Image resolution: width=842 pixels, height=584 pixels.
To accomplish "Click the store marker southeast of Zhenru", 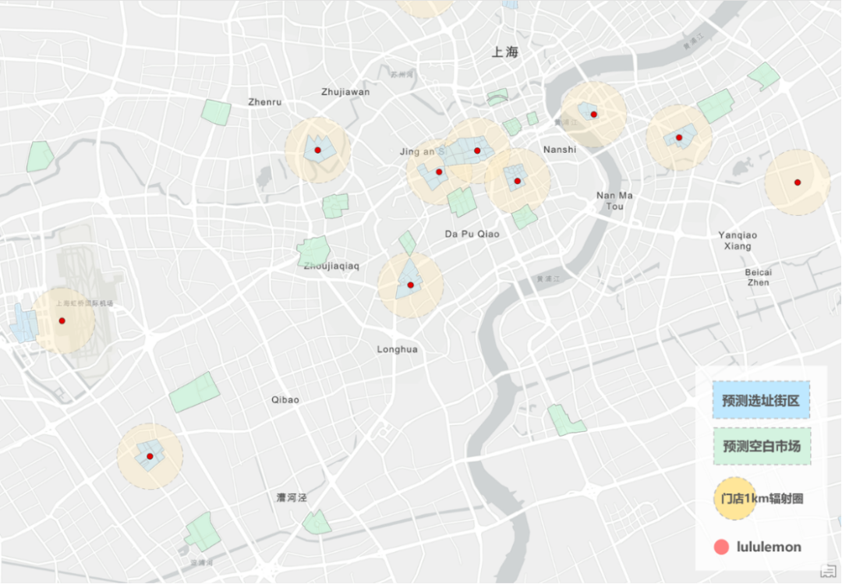I will (317, 150).
